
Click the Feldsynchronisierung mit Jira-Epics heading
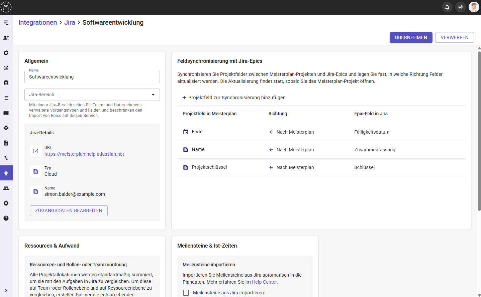220,61
